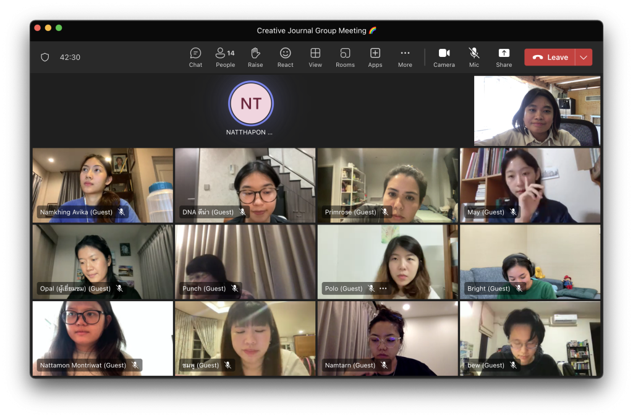Close the window with red button
Screen dimensions: 633x418
(x=38, y=28)
